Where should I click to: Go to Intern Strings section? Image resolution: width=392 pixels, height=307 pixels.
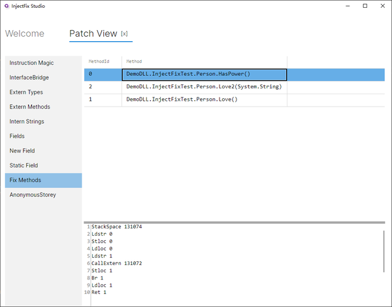pos(28,122)
